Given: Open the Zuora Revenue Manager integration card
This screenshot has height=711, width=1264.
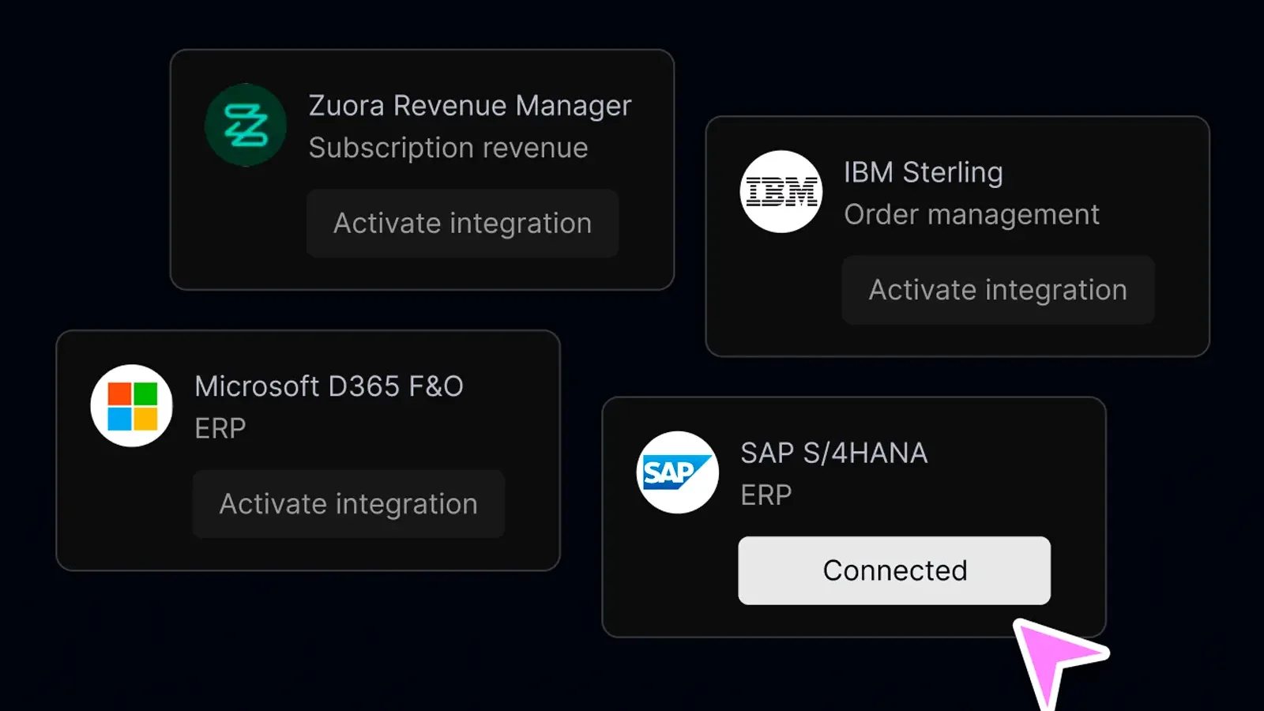Looking at the screenshot, I should click(x=422, y=170).
